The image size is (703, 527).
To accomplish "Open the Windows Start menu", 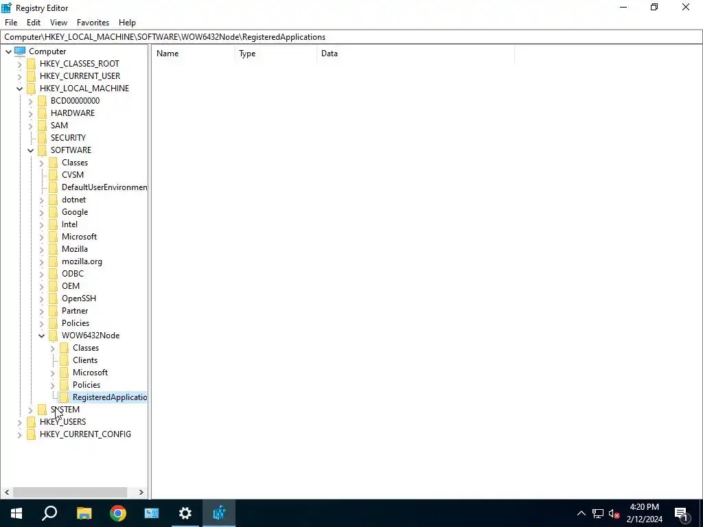I will click(x=16, y=513).
